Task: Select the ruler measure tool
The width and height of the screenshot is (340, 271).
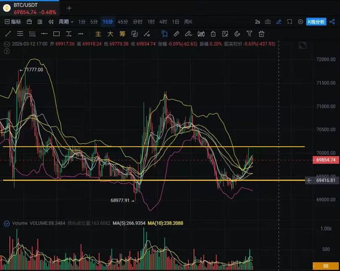Action: [177, 34]
